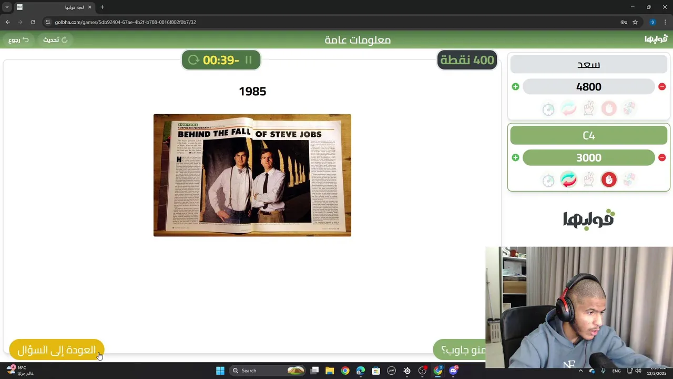Open the tab search dropdown

(7, 7)
